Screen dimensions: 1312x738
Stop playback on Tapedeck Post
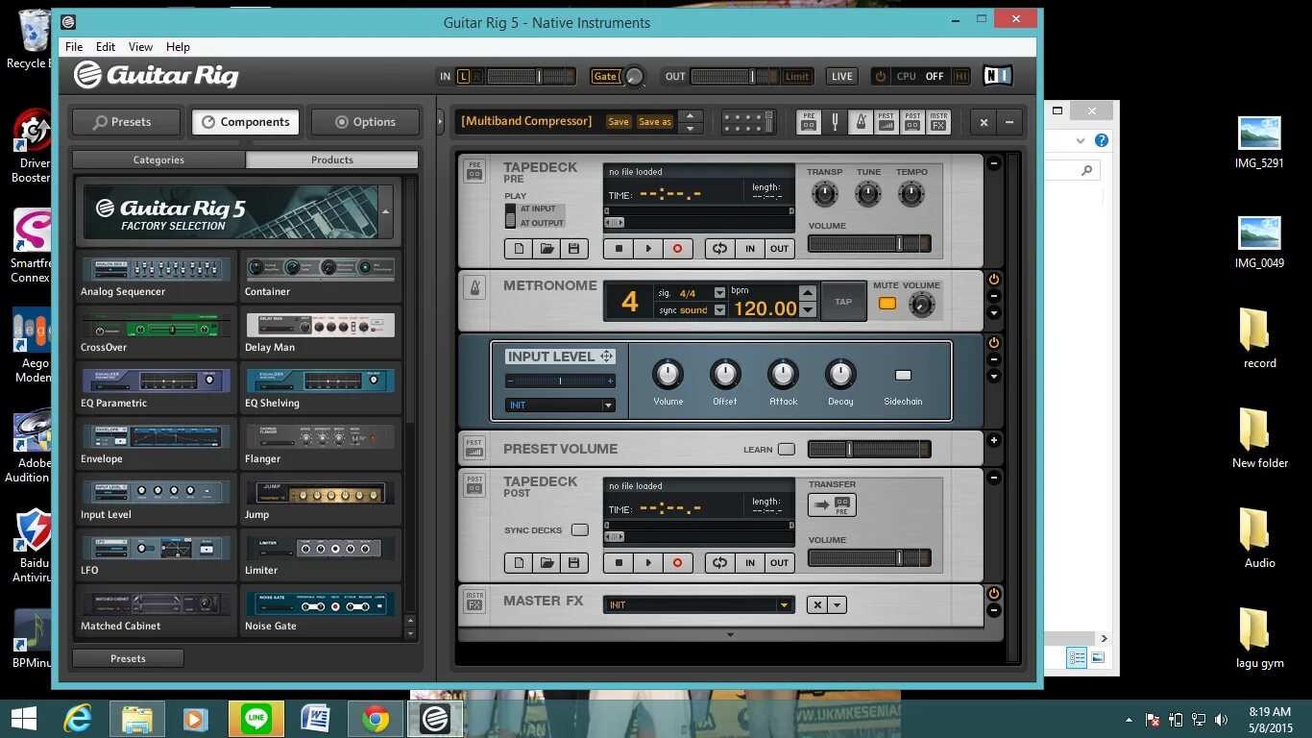pos(619,563)
